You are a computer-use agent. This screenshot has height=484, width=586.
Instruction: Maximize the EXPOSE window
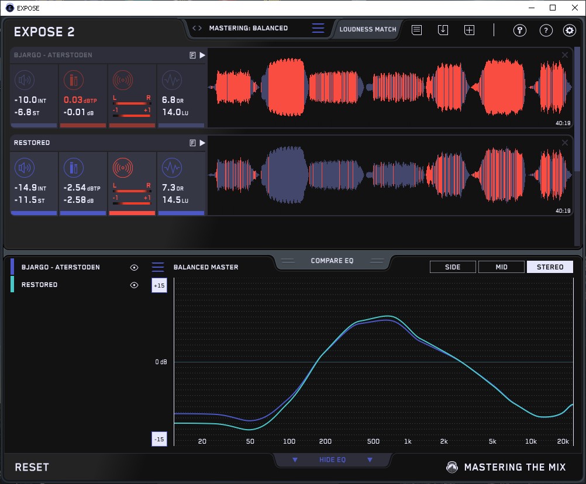pyautogui.click(x=553, y=8)
